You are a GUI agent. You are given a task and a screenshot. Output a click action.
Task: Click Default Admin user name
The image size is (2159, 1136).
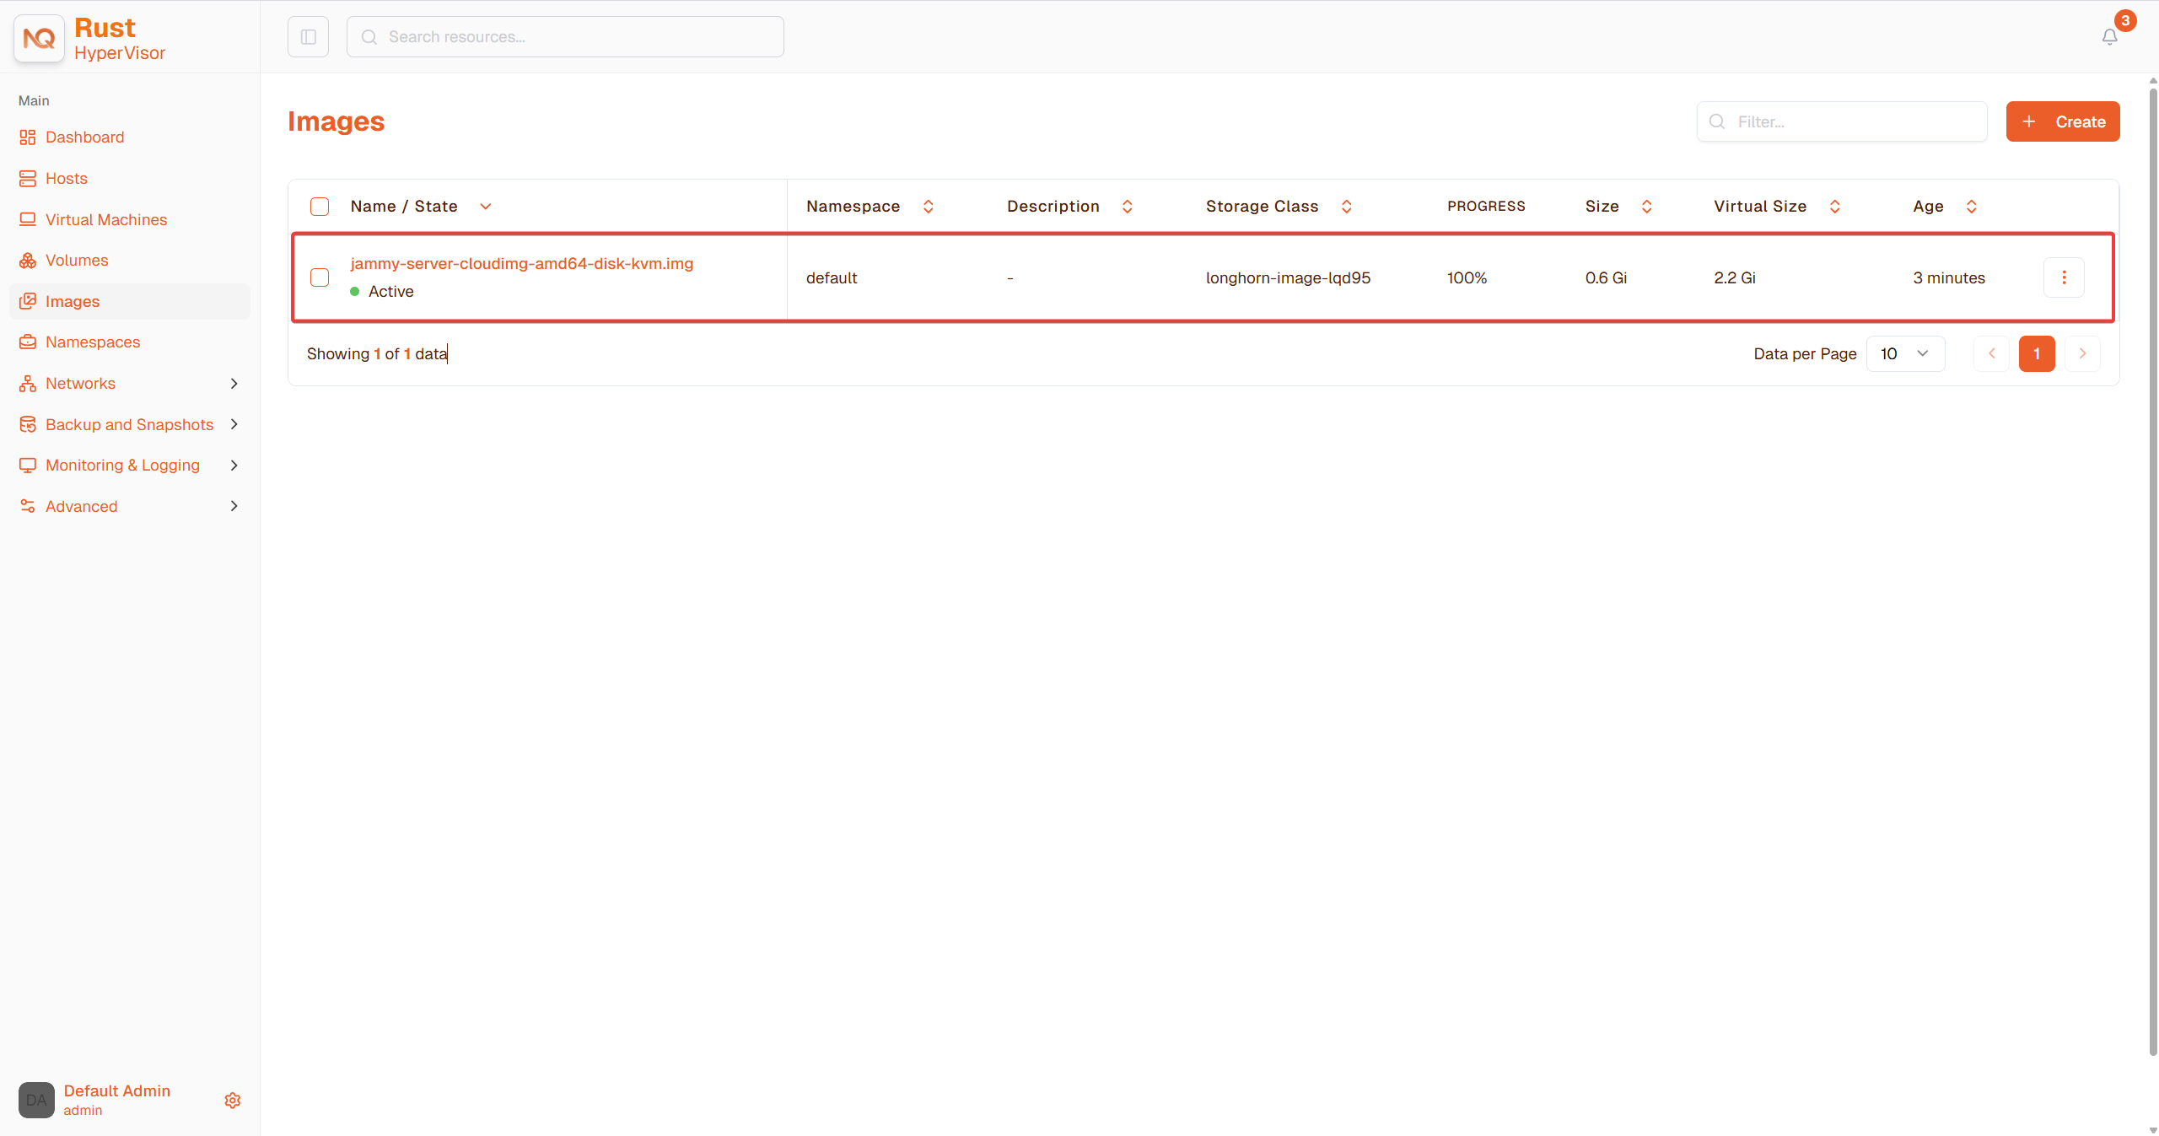coord(117,1090)
